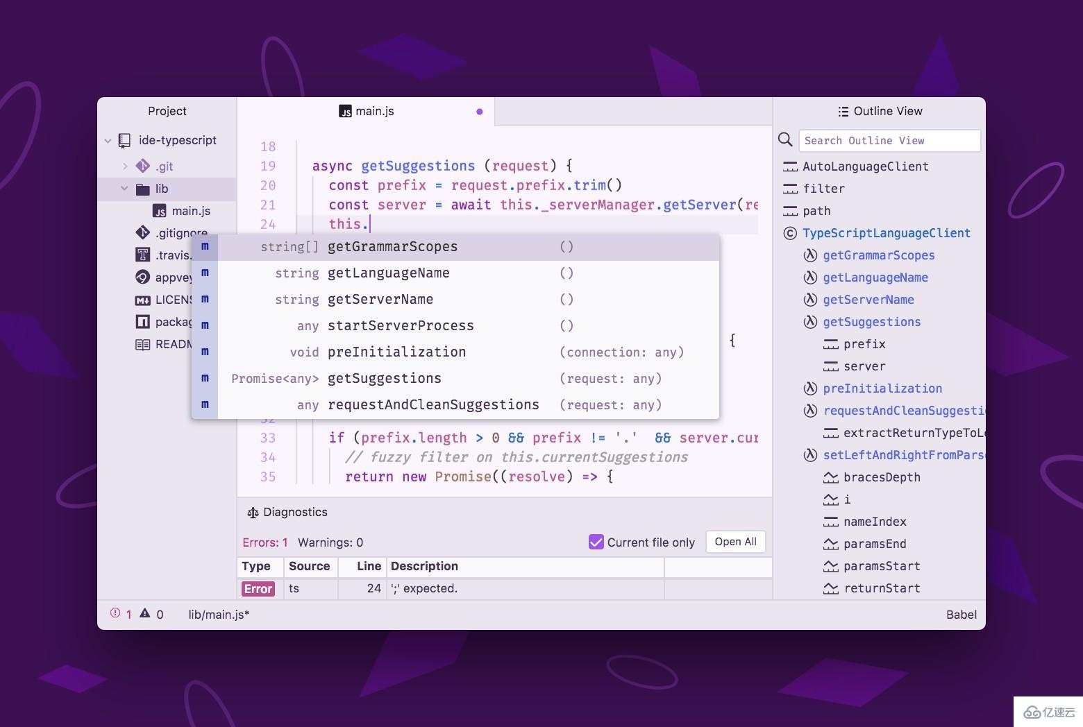
Task: Click line number 33 in gutter
Action: tap(267, 438)
